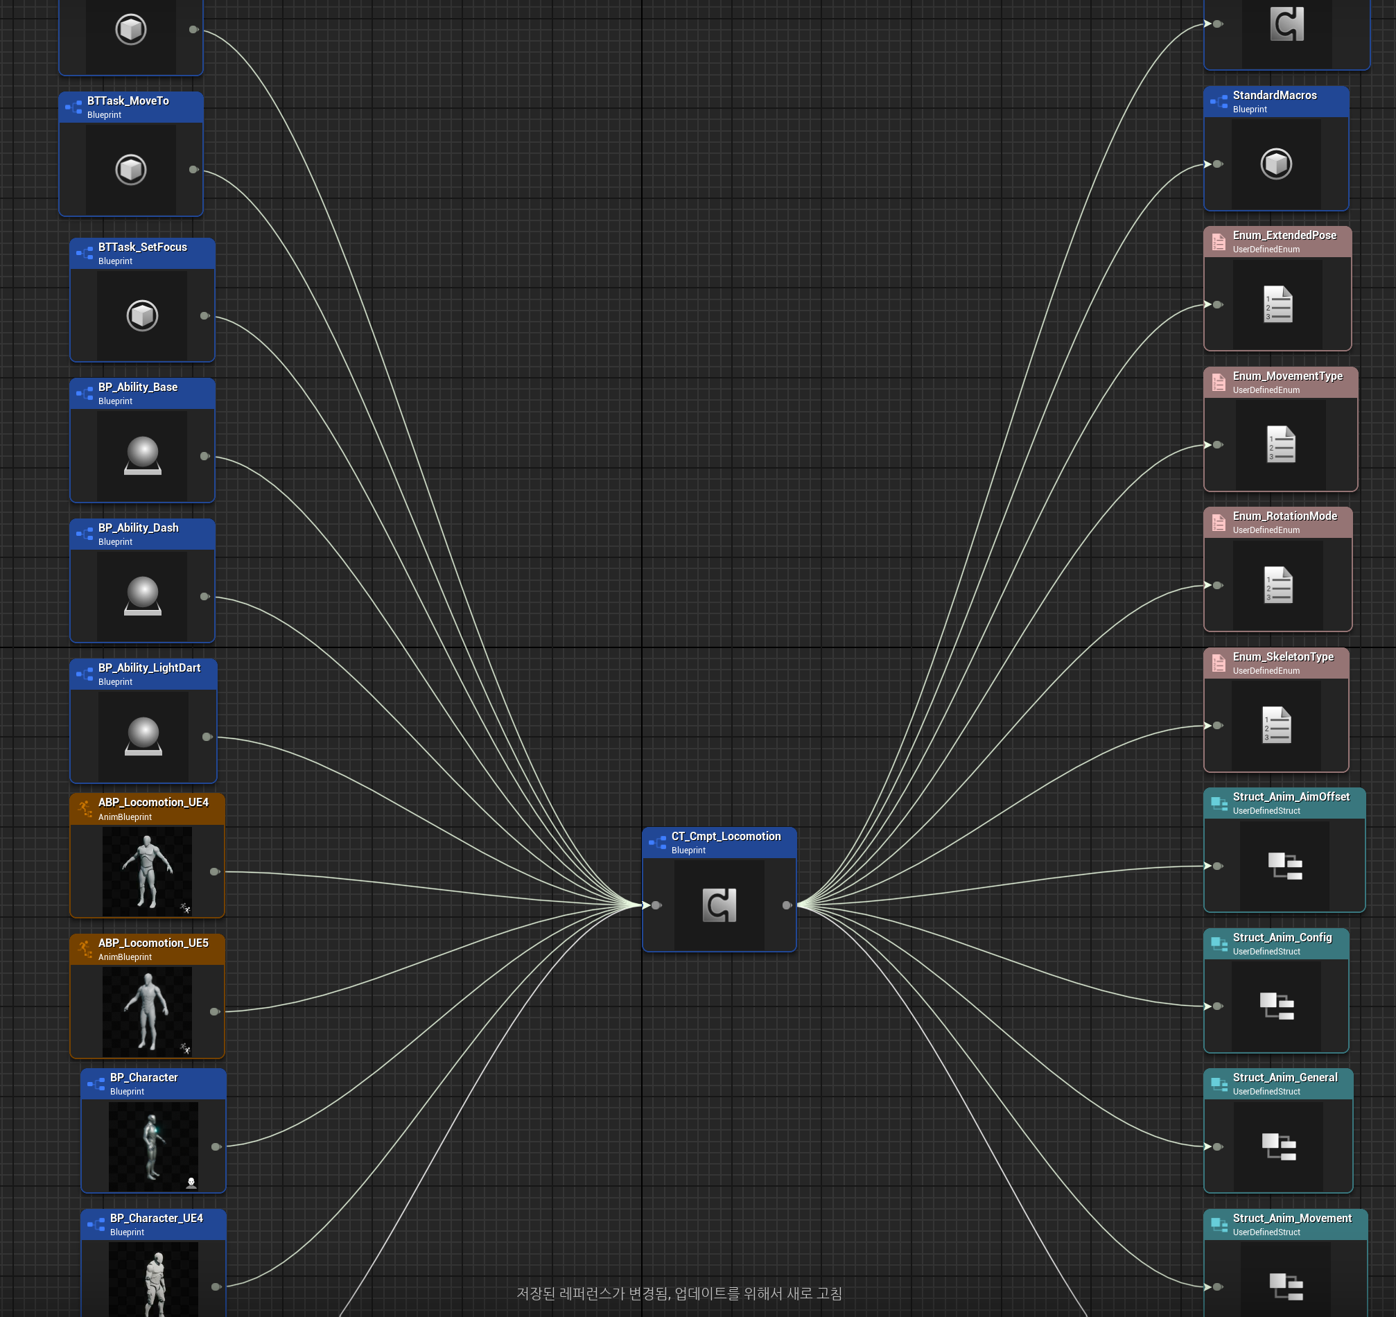Click ABP_Locomotion_UE4 output pin

click(215, 872)
